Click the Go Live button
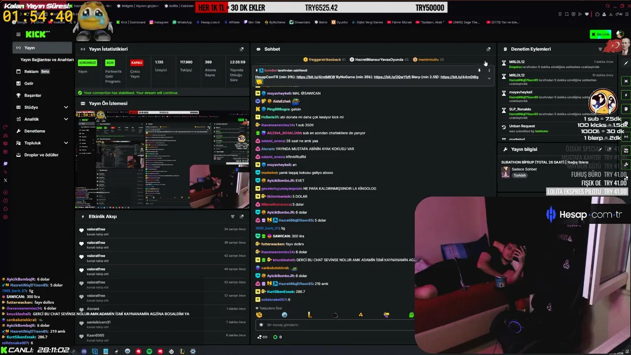This screenshot has width=631, height=355. pos(600,34)
